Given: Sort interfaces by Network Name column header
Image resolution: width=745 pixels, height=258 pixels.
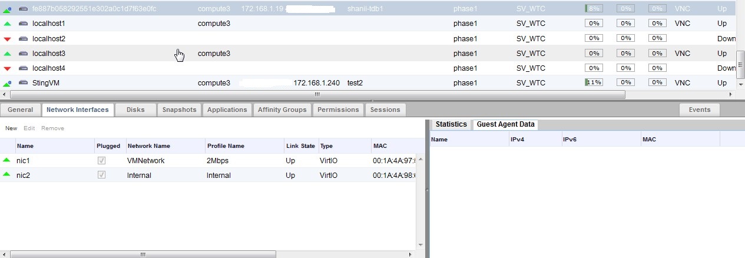Looking at the screenshot, I should click(148, 145).
